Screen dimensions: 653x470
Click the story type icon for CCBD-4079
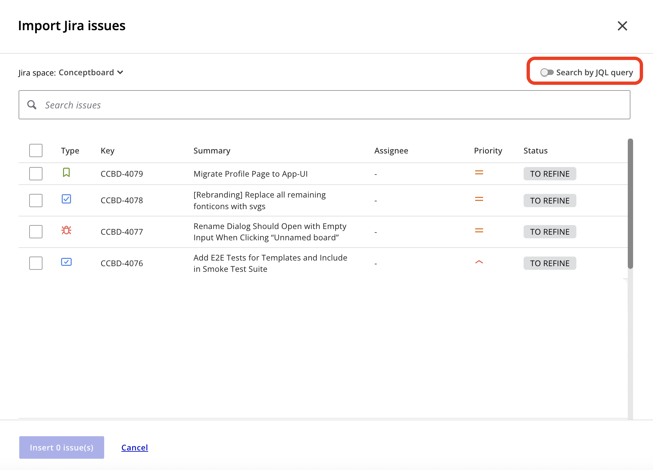(x=66, y=173)
